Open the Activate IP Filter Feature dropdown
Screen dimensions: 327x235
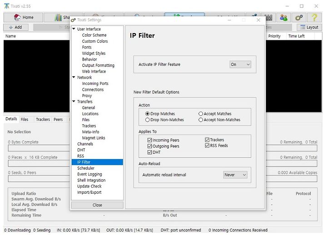(240, 64)
